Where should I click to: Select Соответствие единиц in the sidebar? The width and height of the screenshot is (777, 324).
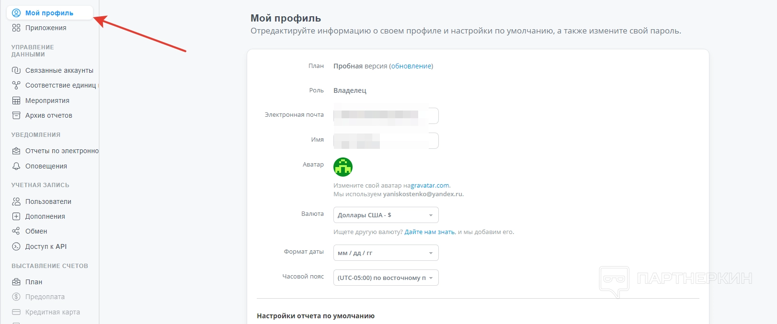(60, 85)
